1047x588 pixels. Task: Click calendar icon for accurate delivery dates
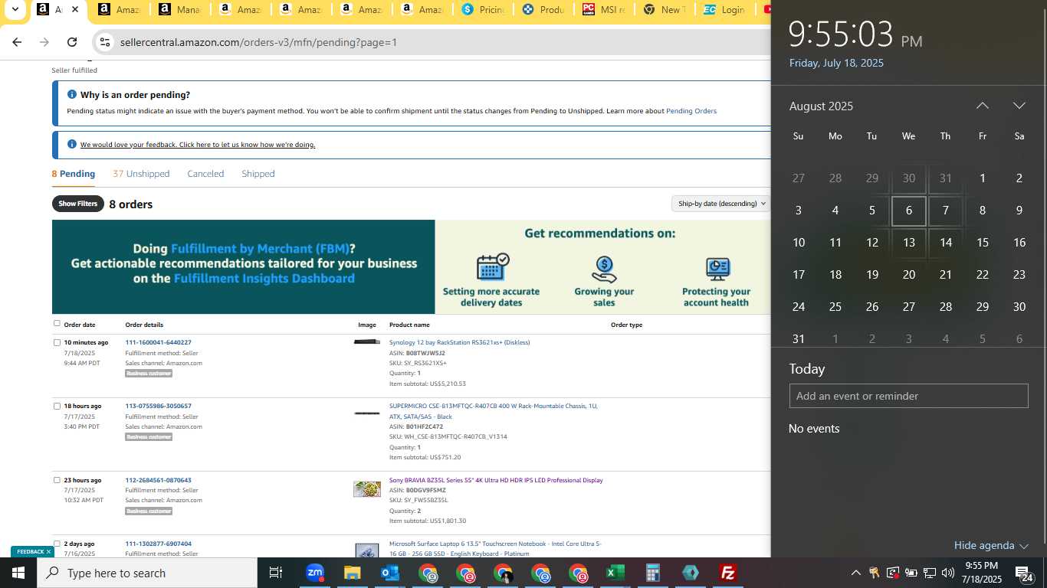(491, 268)
